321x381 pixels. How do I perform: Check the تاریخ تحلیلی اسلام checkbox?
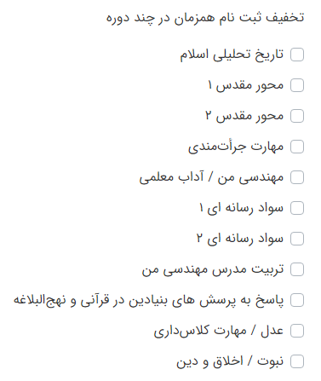tap(297, 55)
